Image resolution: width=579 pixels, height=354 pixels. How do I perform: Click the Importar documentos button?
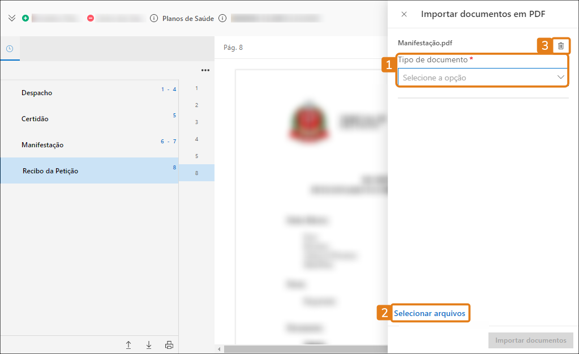pos(530,340)
